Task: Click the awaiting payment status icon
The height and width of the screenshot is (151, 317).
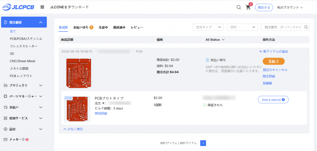Action: coord(207,60)
